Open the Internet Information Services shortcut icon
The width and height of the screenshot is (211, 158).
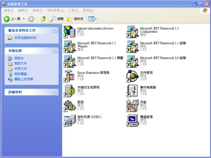(x=70, y=32)
